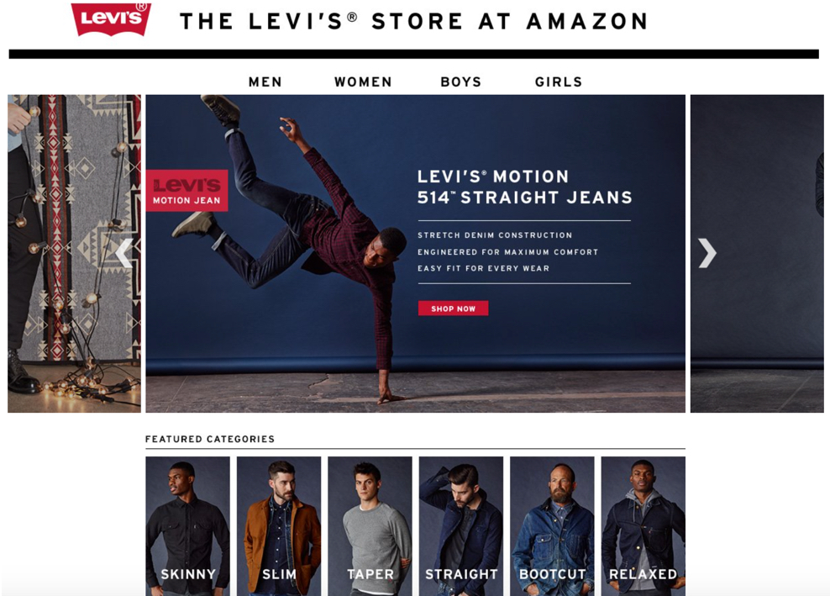Open the WOMEN category menu
This screenshot has height=596, width=830.
tap(363, 82)
